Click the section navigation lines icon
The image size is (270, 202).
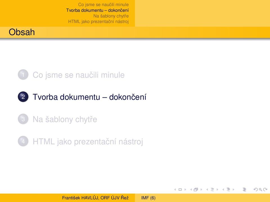[x=228, y=189]
